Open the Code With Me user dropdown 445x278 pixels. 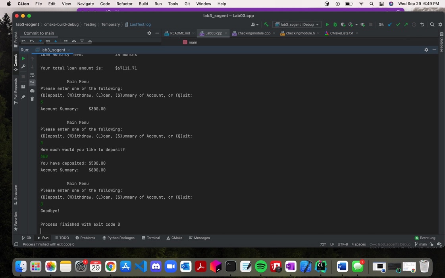pos(254,24)
